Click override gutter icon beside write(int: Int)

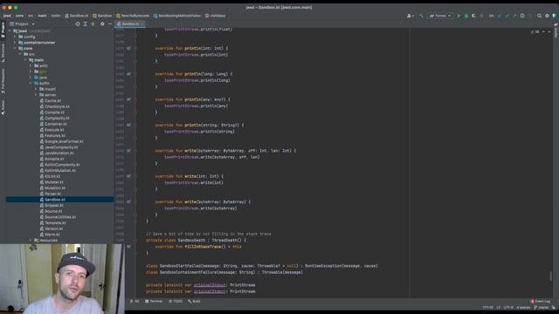click(128, 176)
